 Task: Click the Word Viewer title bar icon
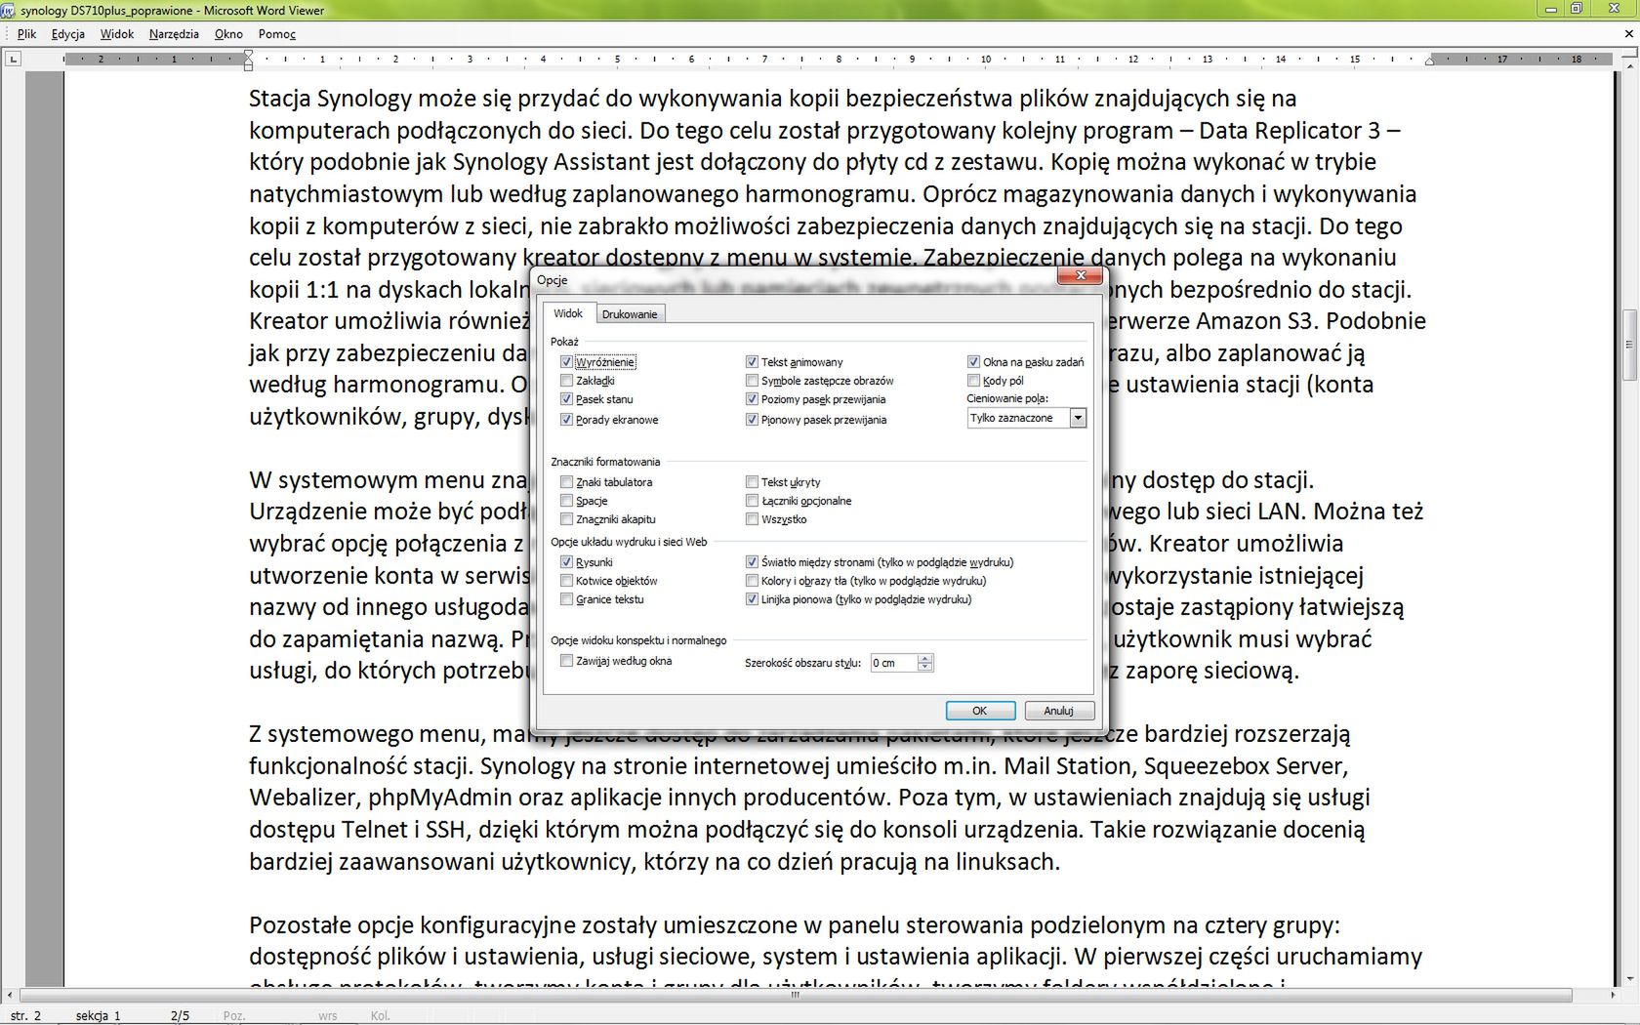coord(9,10)
